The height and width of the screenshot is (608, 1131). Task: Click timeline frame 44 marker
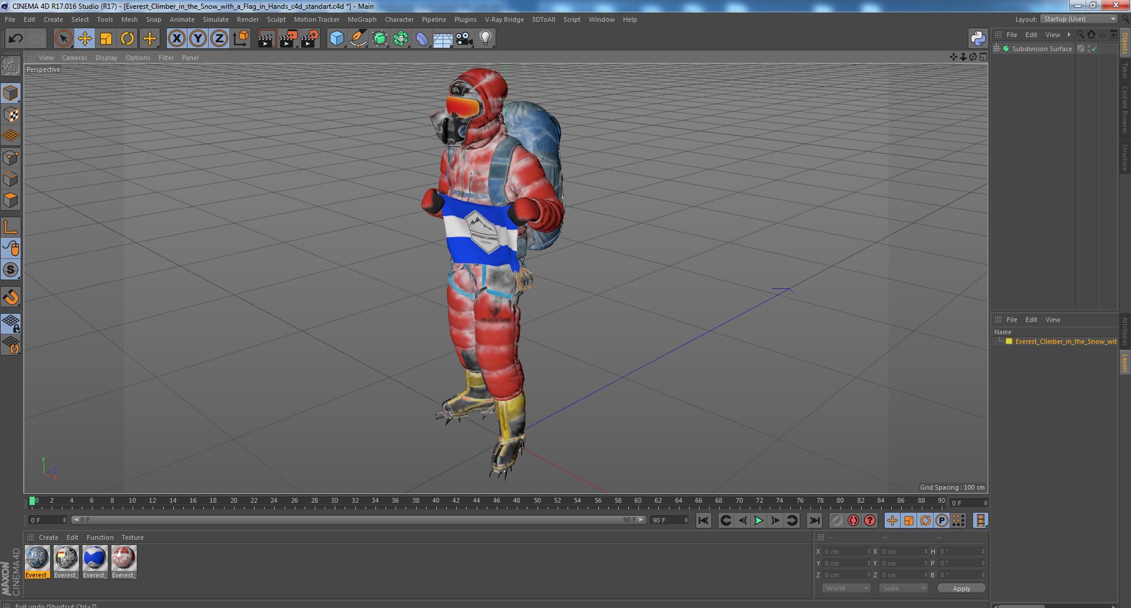tap(476, 501)
